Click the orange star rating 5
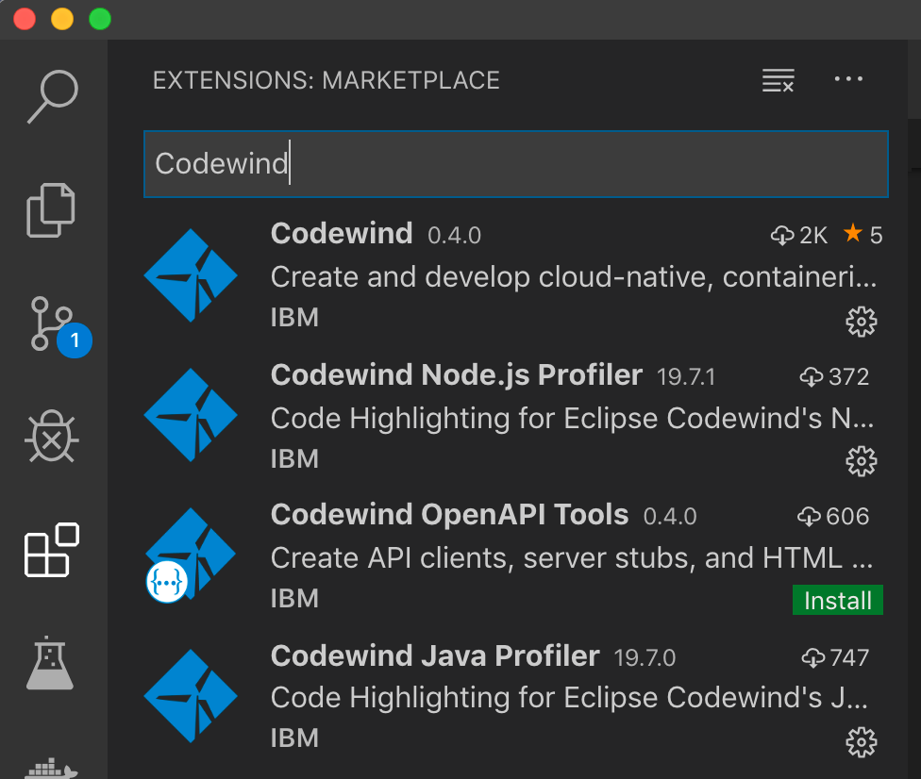921x779 pixels. [862, 235]
